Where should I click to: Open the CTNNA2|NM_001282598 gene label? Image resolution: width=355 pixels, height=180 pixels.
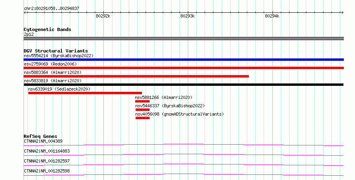[47, 171]
